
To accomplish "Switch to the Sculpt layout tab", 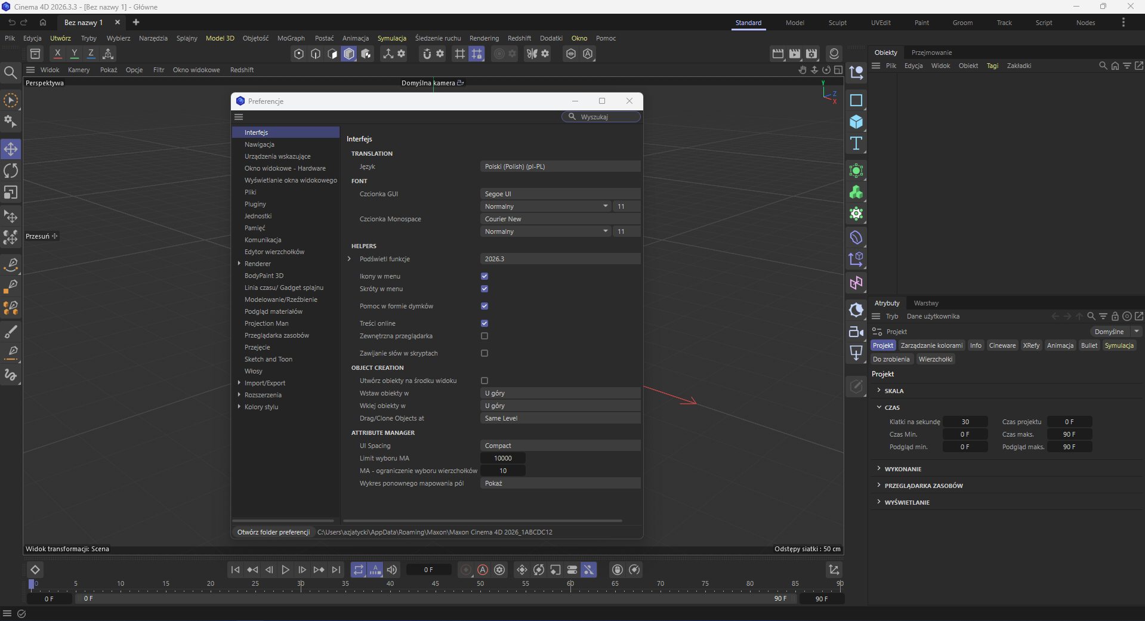I will [x=837, y=23].
